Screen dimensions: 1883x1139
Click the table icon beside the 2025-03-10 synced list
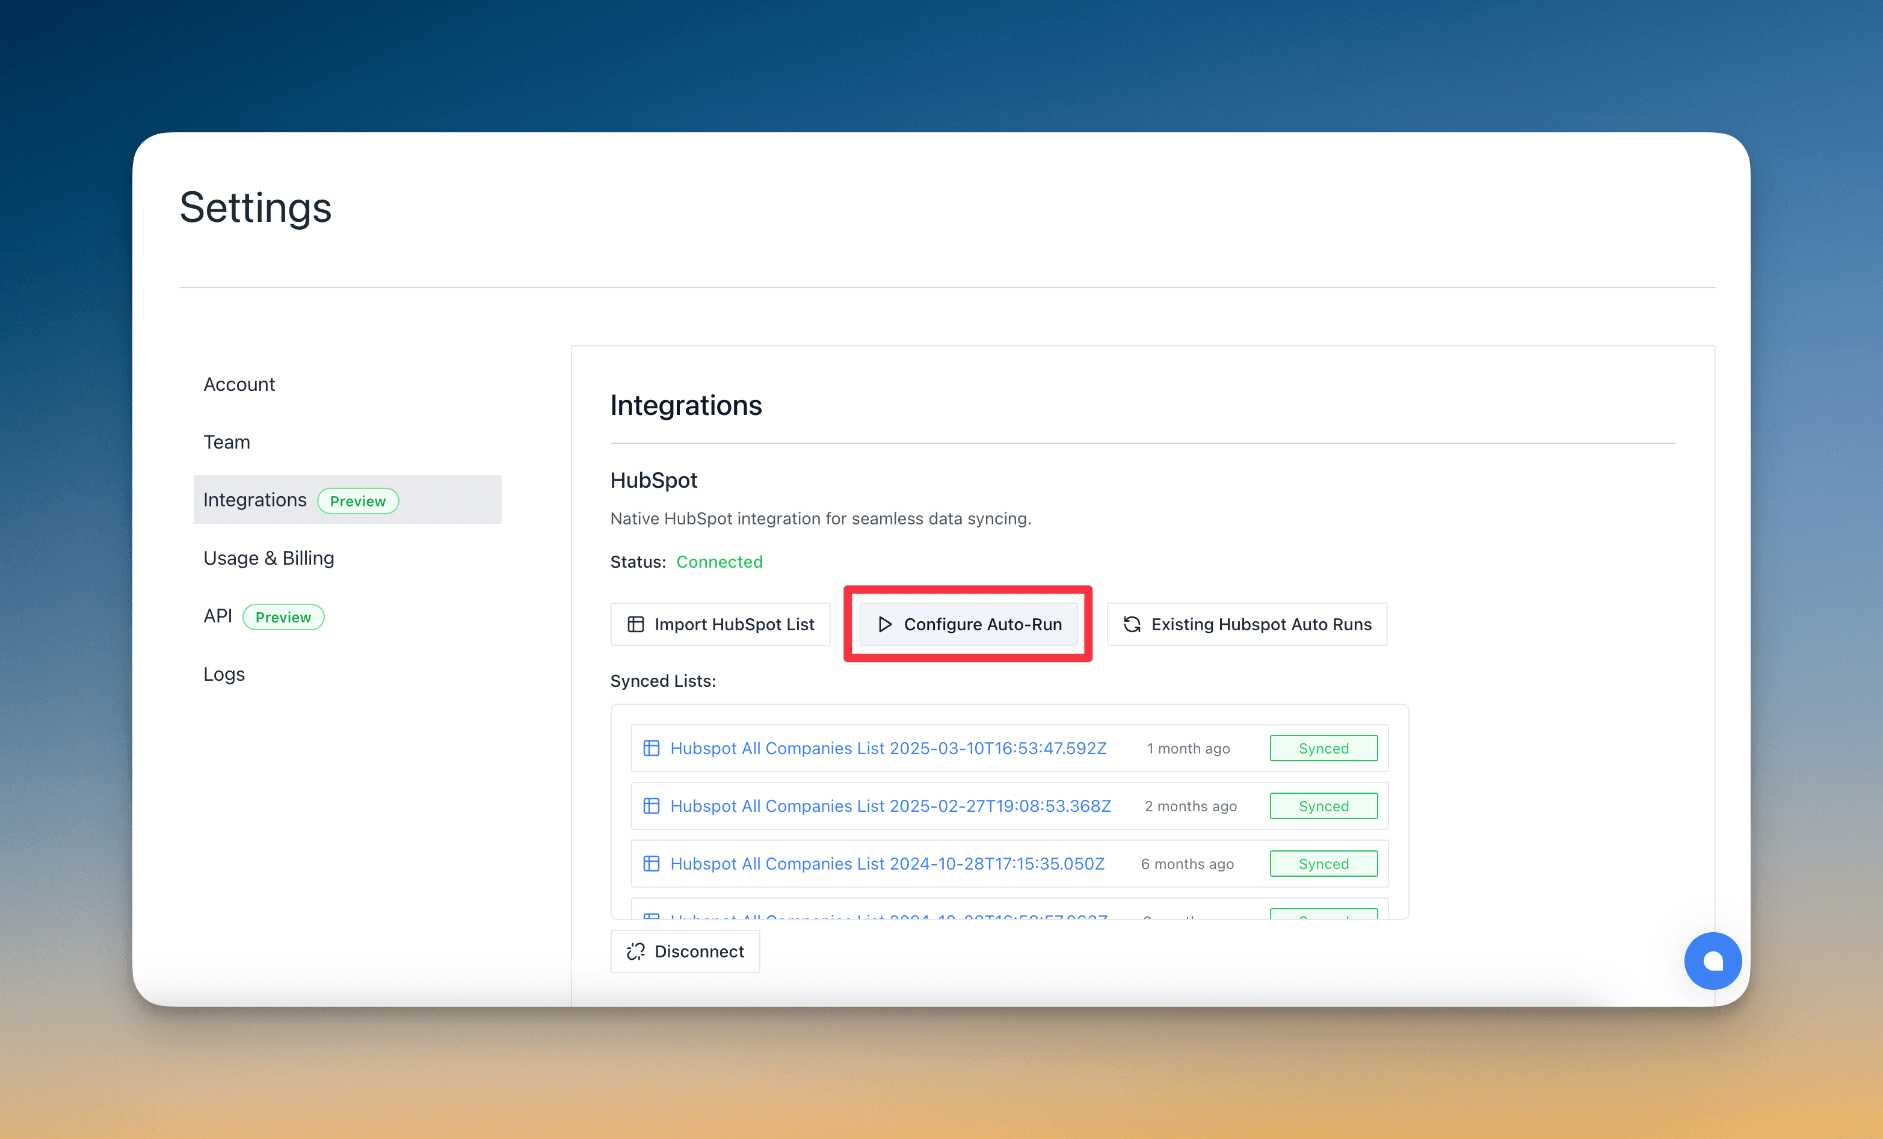[x=652, y=748]
